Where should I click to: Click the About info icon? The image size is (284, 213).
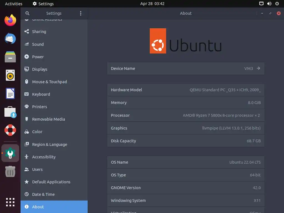coord(27,207)
